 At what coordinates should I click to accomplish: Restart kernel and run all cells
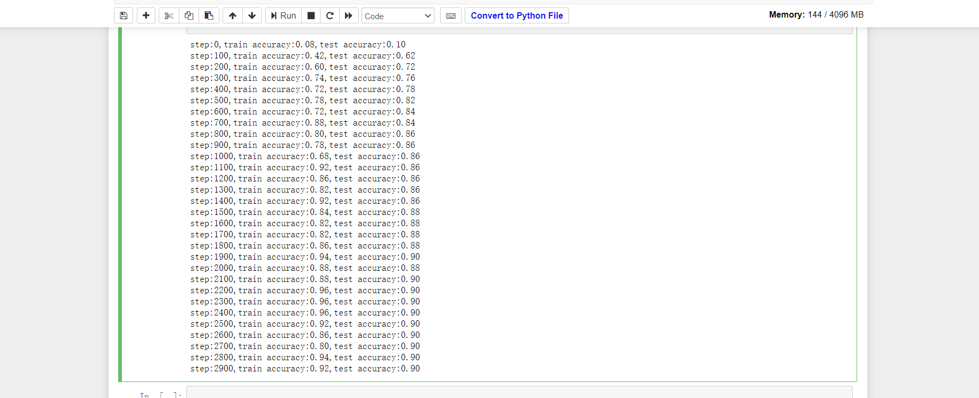point(349,15)
